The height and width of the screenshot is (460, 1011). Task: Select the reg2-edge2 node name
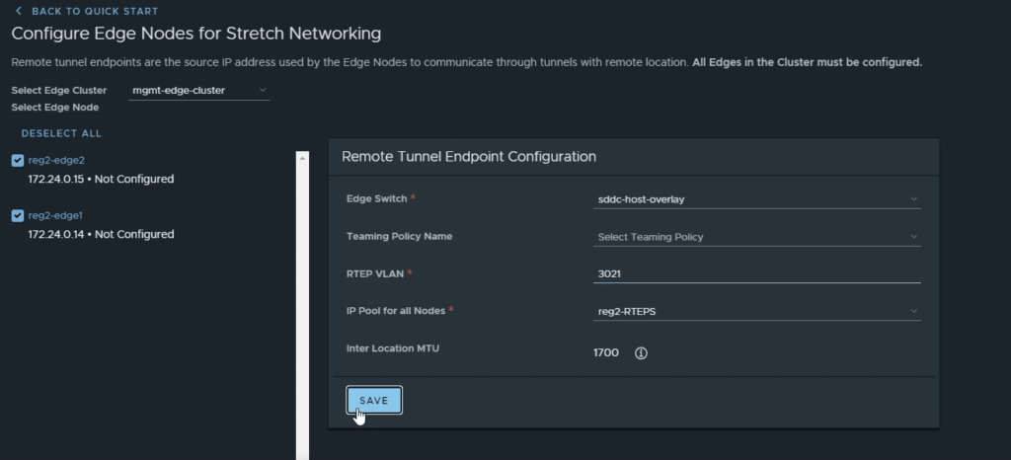(x=56, y=161)
